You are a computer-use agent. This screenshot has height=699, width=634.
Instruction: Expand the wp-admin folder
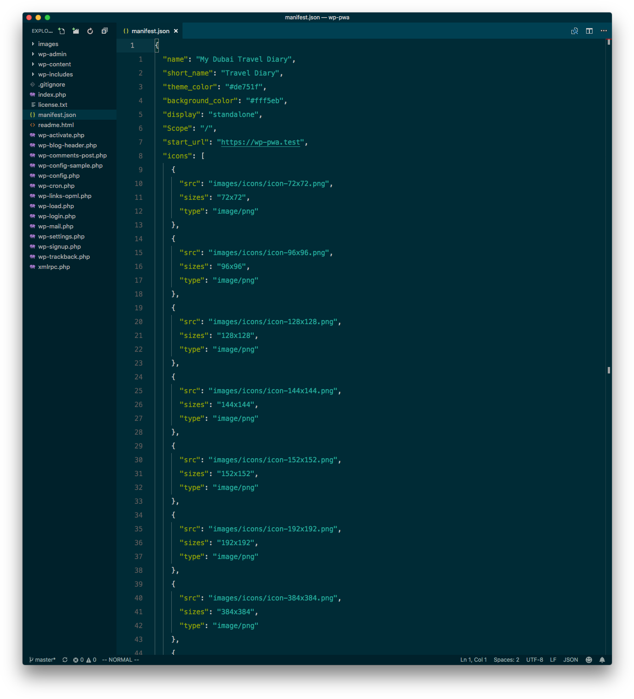(x=52, y=54)
